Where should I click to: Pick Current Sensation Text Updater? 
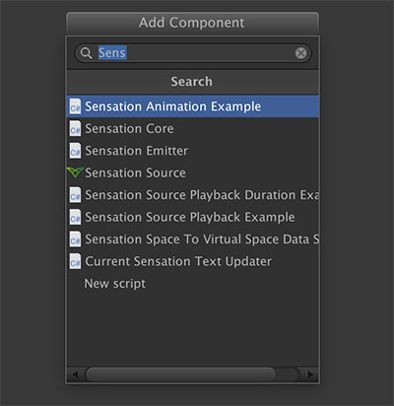click(x=192, y=261)
